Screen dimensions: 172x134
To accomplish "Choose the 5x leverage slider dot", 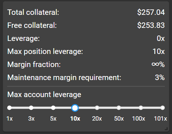I will (x=53, y=108).
